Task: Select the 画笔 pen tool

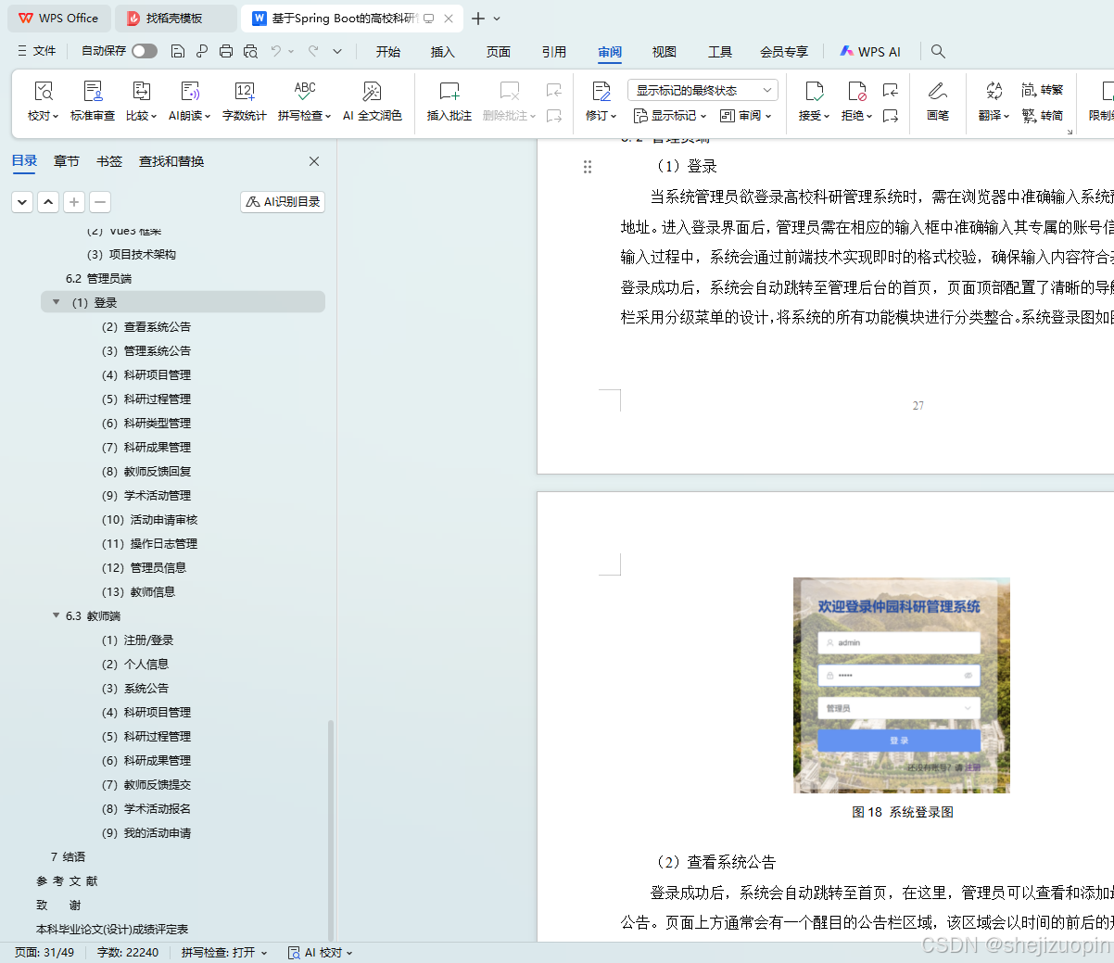Action: tap(938, 102)
